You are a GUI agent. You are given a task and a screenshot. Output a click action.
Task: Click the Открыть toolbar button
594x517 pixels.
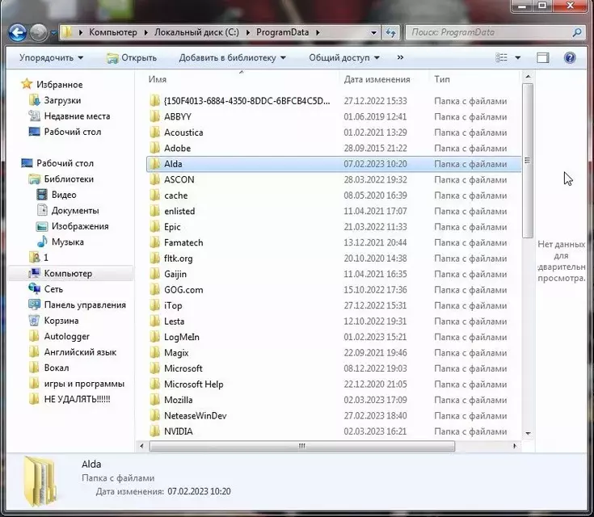point(132,58)
